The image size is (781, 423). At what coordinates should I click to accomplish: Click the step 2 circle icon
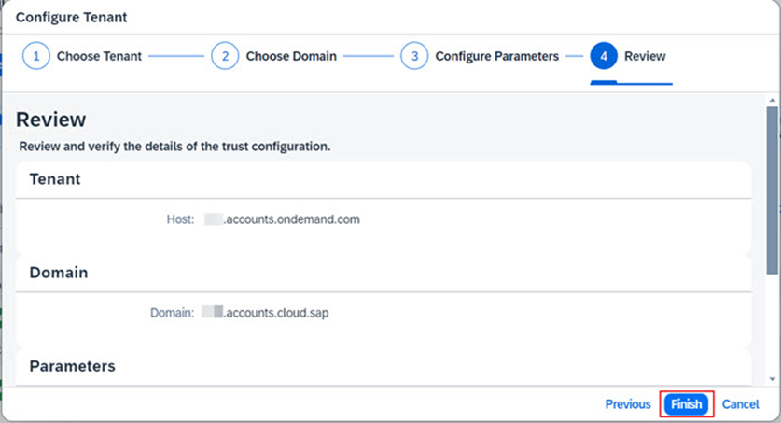click(x=225, y=56)
